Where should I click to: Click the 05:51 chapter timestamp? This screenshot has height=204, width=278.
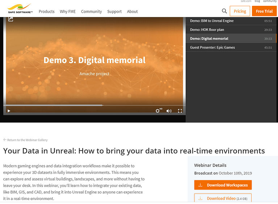[x=268, y=21]
